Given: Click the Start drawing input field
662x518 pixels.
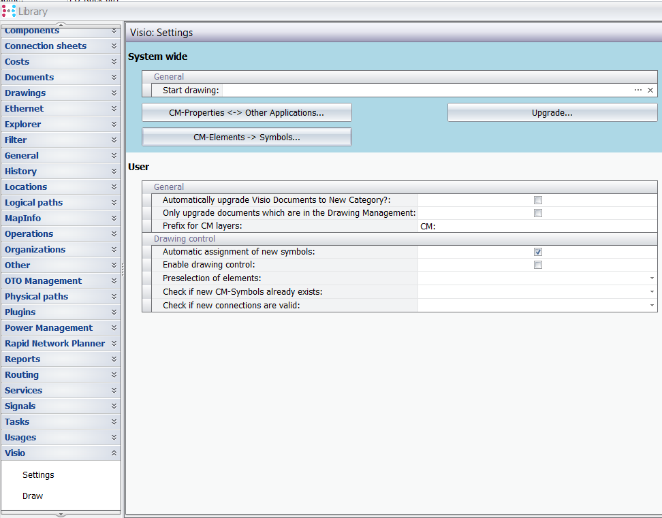Looking at the screenshot, I should (427, 91).
